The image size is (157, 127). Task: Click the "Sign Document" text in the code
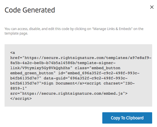[x=59, y=83]
